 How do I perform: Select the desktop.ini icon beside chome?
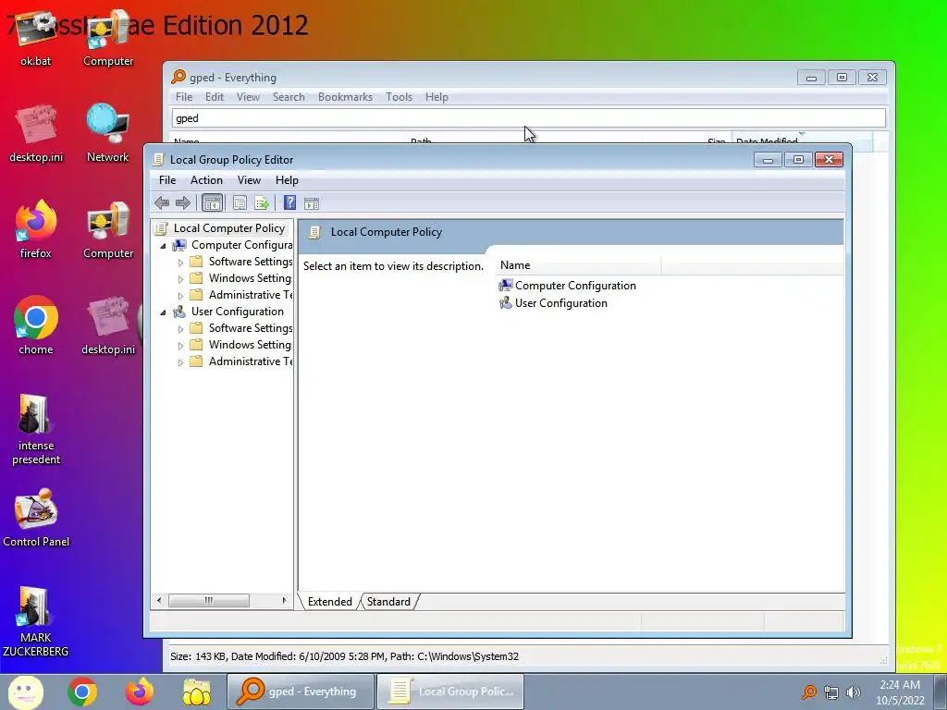tap(108, 325)
